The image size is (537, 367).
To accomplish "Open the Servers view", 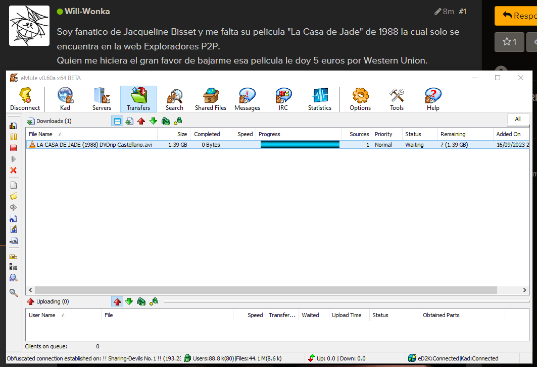I will [102, 99].
